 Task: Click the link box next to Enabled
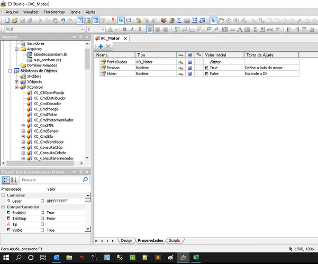(x=42, y=213)
